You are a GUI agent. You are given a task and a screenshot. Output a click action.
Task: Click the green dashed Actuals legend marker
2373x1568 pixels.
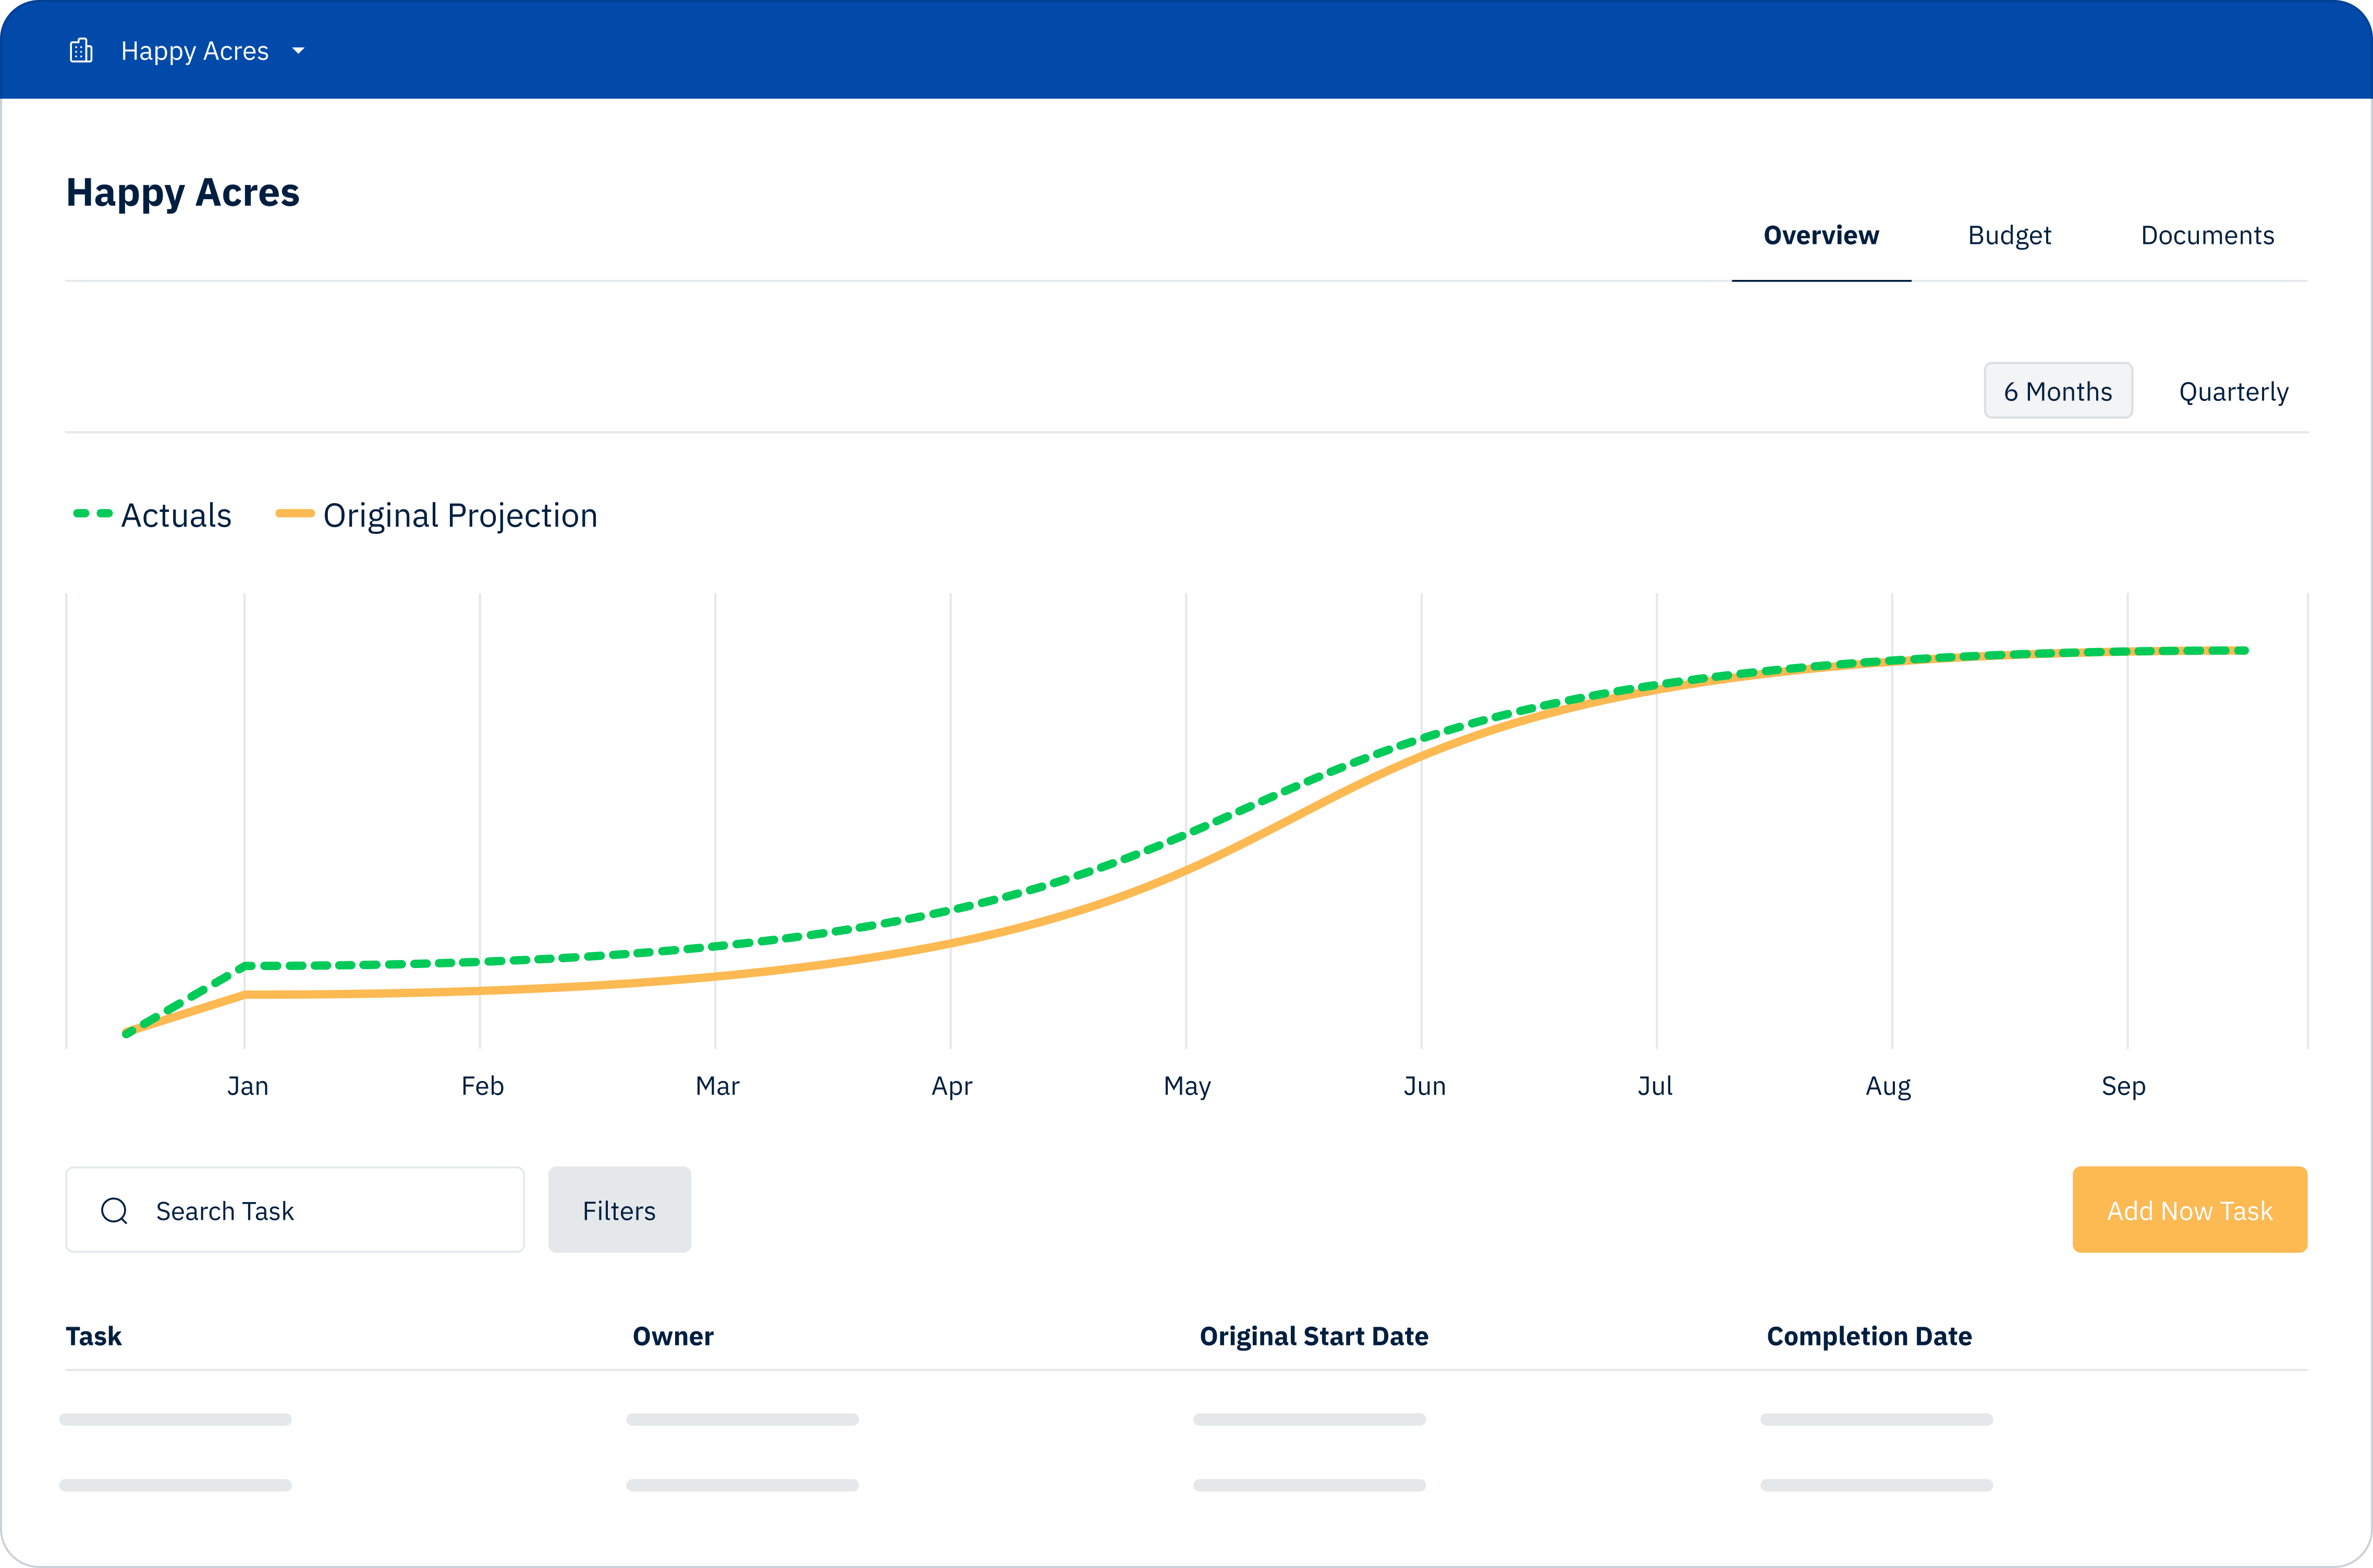(93, 513)
